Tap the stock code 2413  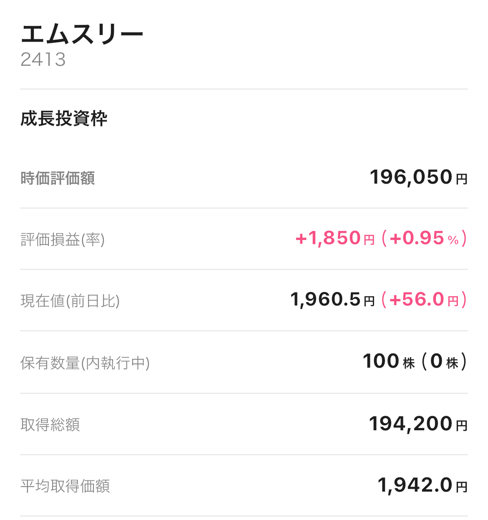[x=43, y=60]
